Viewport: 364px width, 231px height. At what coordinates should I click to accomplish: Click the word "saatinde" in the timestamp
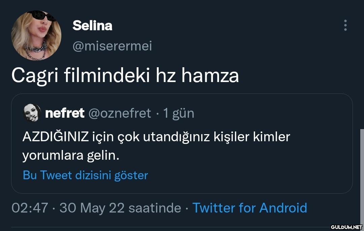155,208
